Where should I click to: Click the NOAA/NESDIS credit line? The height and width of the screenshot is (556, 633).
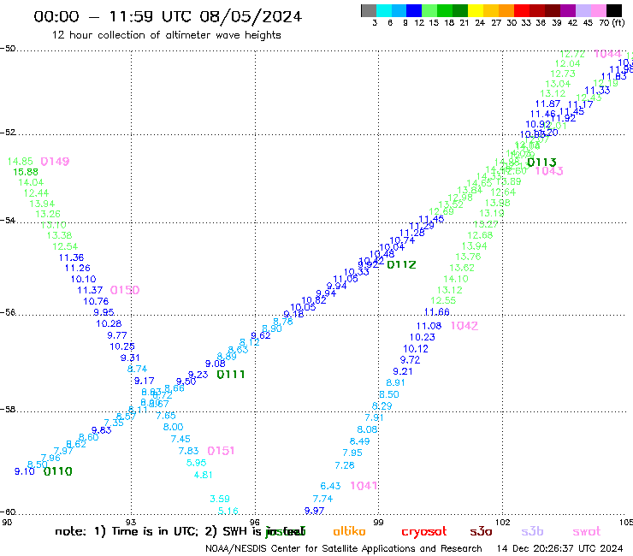[344, 549]
